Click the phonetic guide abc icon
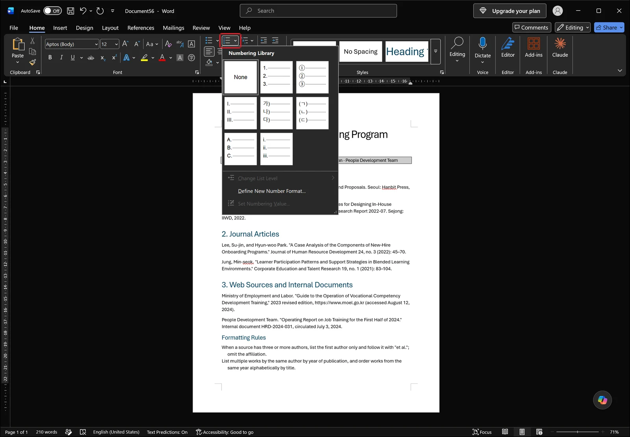Image resolution: width=630 pixels, height=437 pixels. coord(180,44)
